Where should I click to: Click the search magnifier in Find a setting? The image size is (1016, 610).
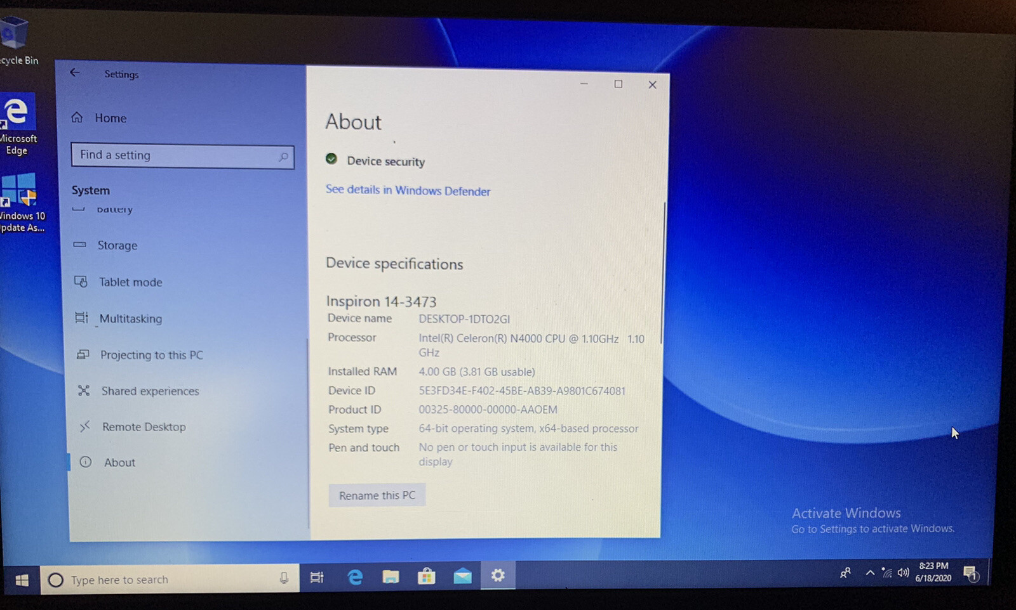[x=283, y=157]
